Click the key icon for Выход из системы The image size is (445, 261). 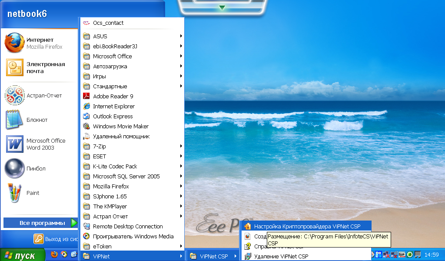pos(38,239)
